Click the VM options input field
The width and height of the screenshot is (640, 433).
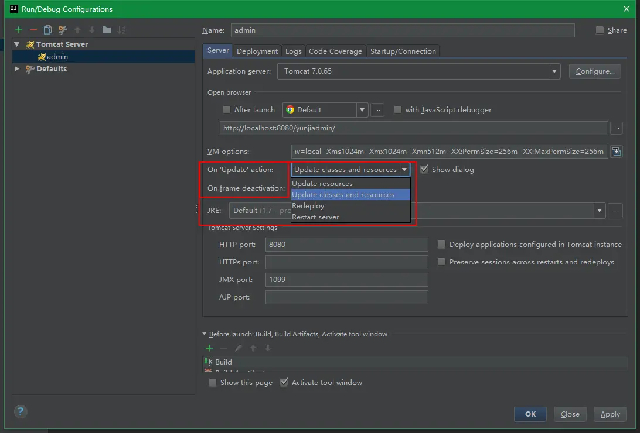coord(450,152)
